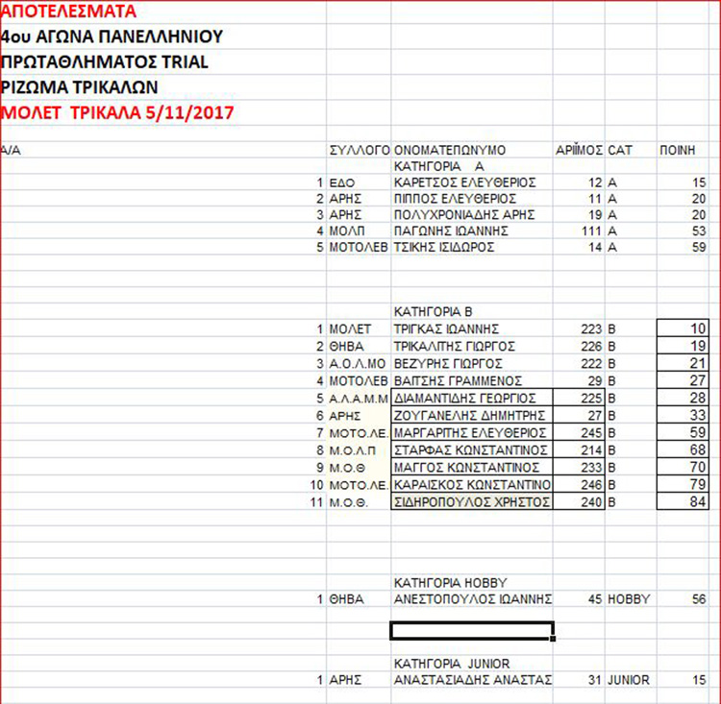Select the name ΒΕΖΥΡΗΣ ΓΙΩΡΓΟΣ
The image size is (721, 704).
click(448, 363)
